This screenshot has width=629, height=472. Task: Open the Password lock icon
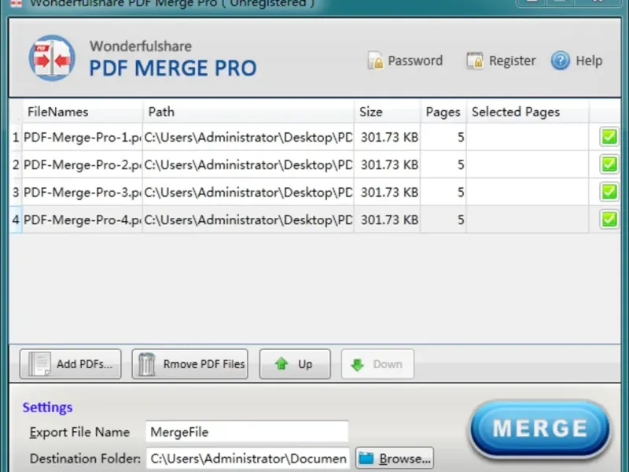pos(376,61)
